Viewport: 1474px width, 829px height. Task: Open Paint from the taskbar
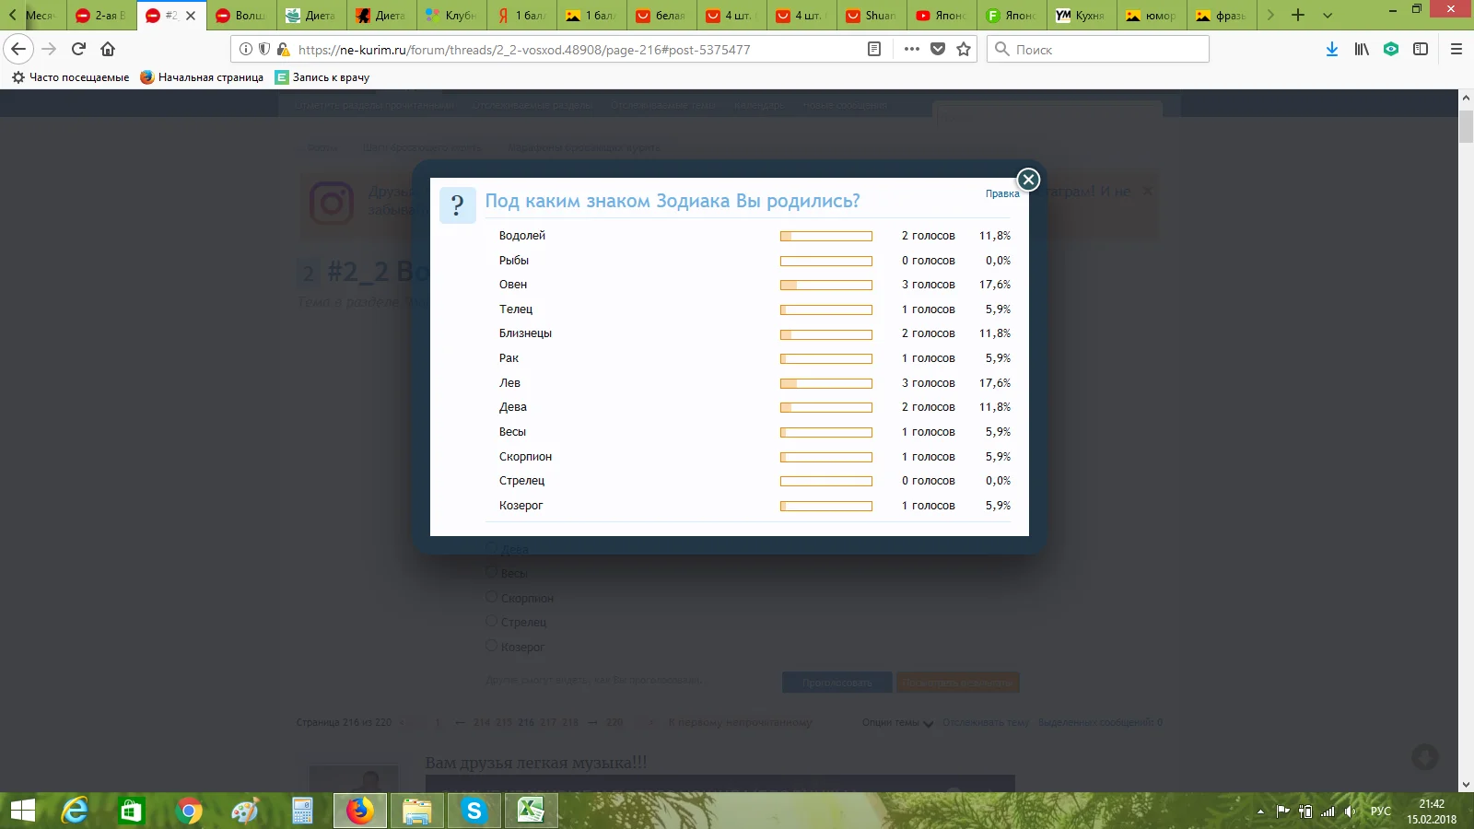tap(246, 811)
